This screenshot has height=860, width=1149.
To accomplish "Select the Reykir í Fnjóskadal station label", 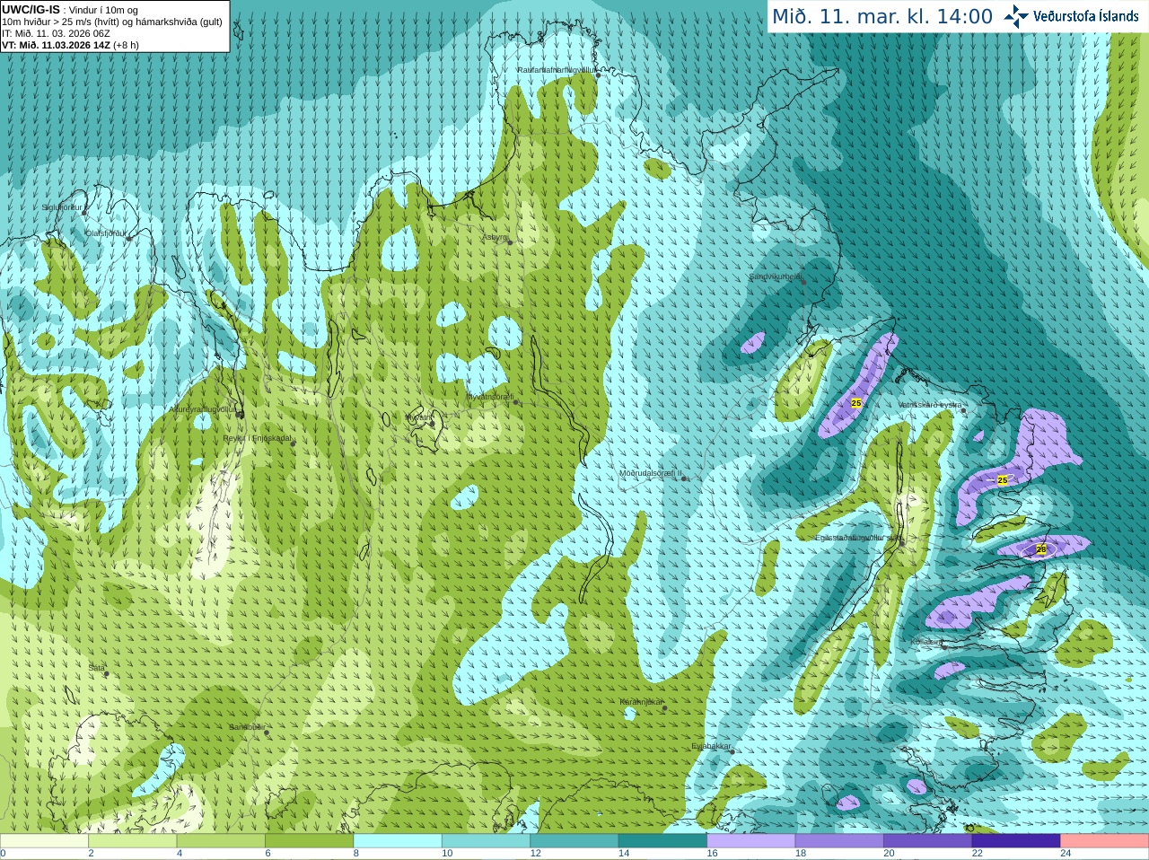I will pyautogui.click(x=258, y=438).
